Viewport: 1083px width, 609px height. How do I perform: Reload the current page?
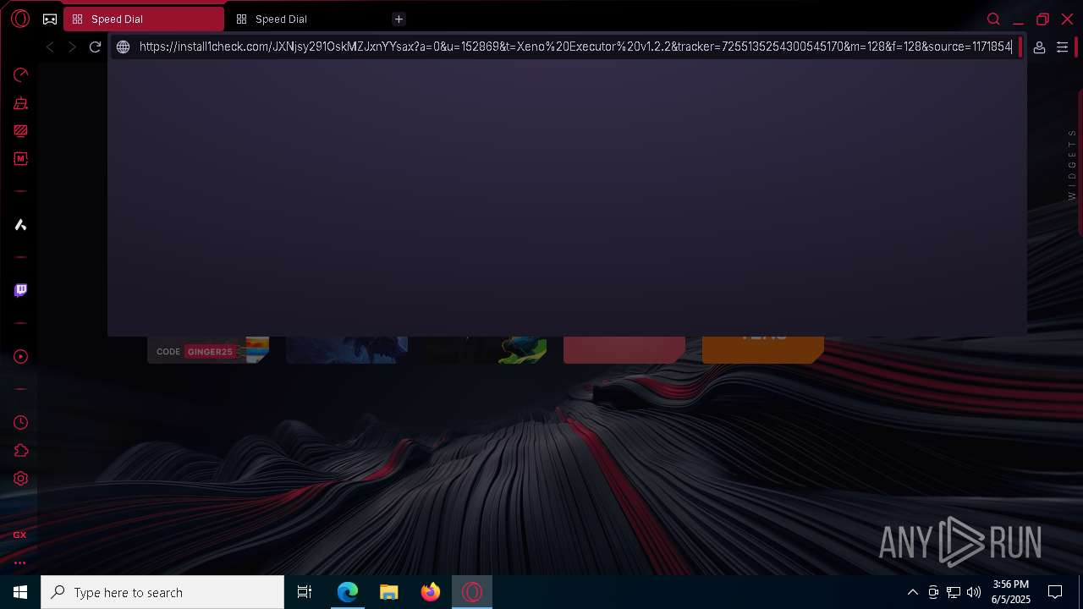(95, 47)
